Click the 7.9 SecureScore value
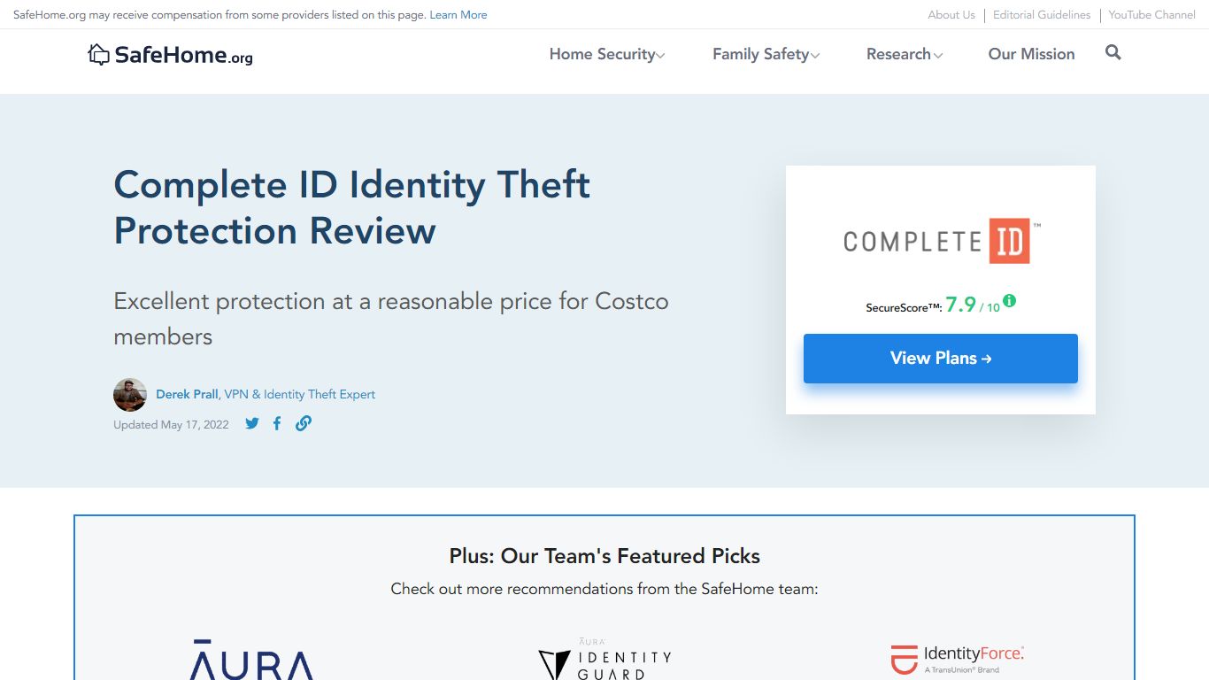1209x680 pixels. [x=960, y=305]
